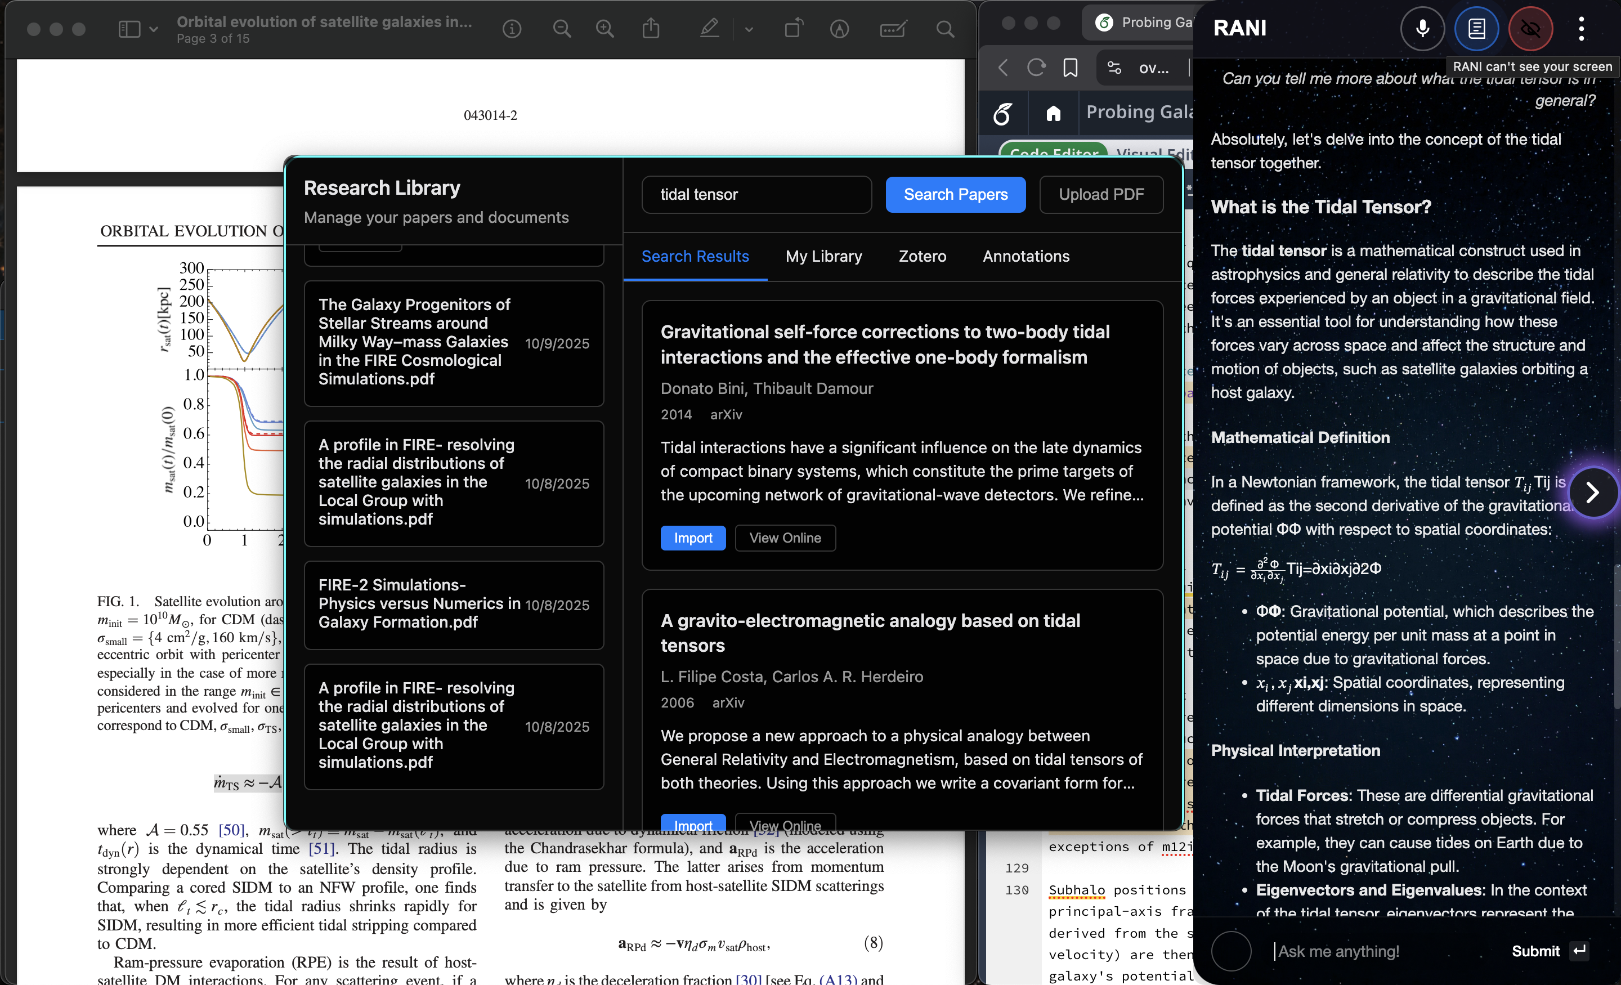Open the RANI document library icon

click(x=1476, y=28)
